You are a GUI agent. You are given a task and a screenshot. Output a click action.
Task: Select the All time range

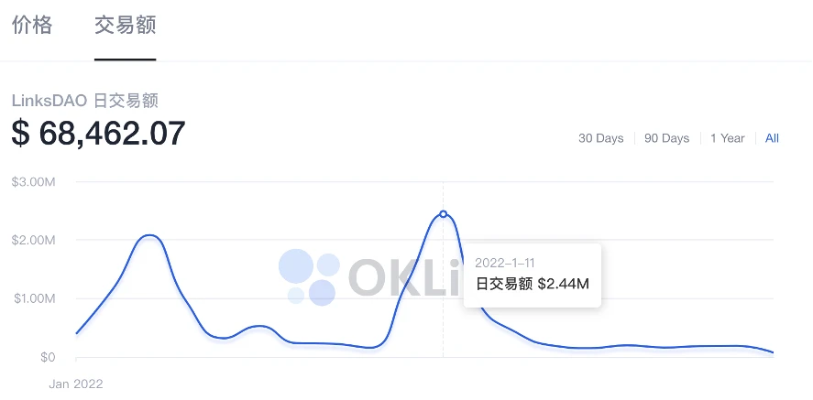(x=772, y=138)
